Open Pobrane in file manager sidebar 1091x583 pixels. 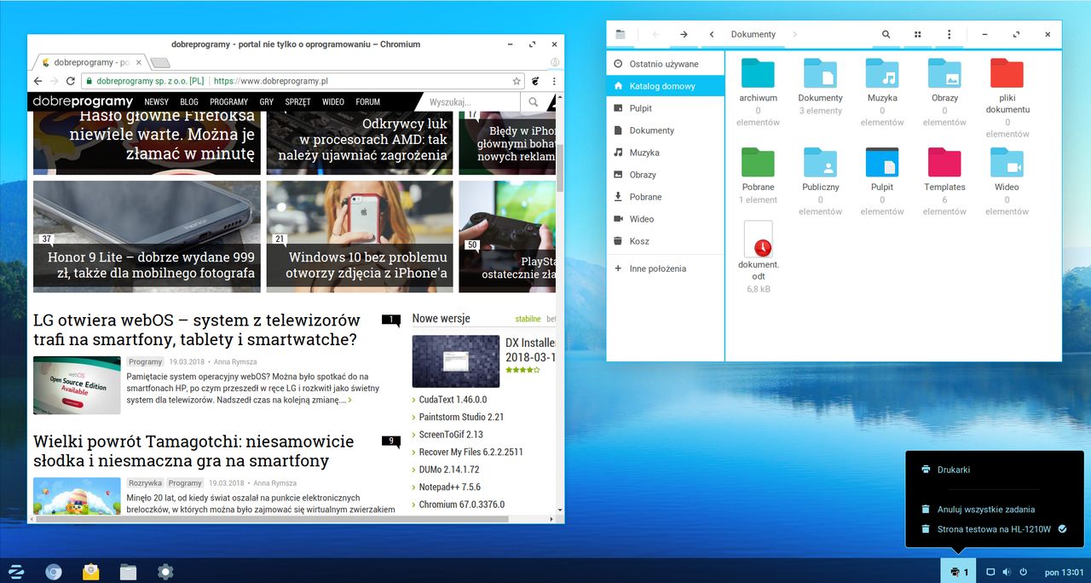click(665, 197)
